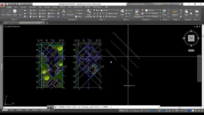Activate the Copy command

point(33,13)
